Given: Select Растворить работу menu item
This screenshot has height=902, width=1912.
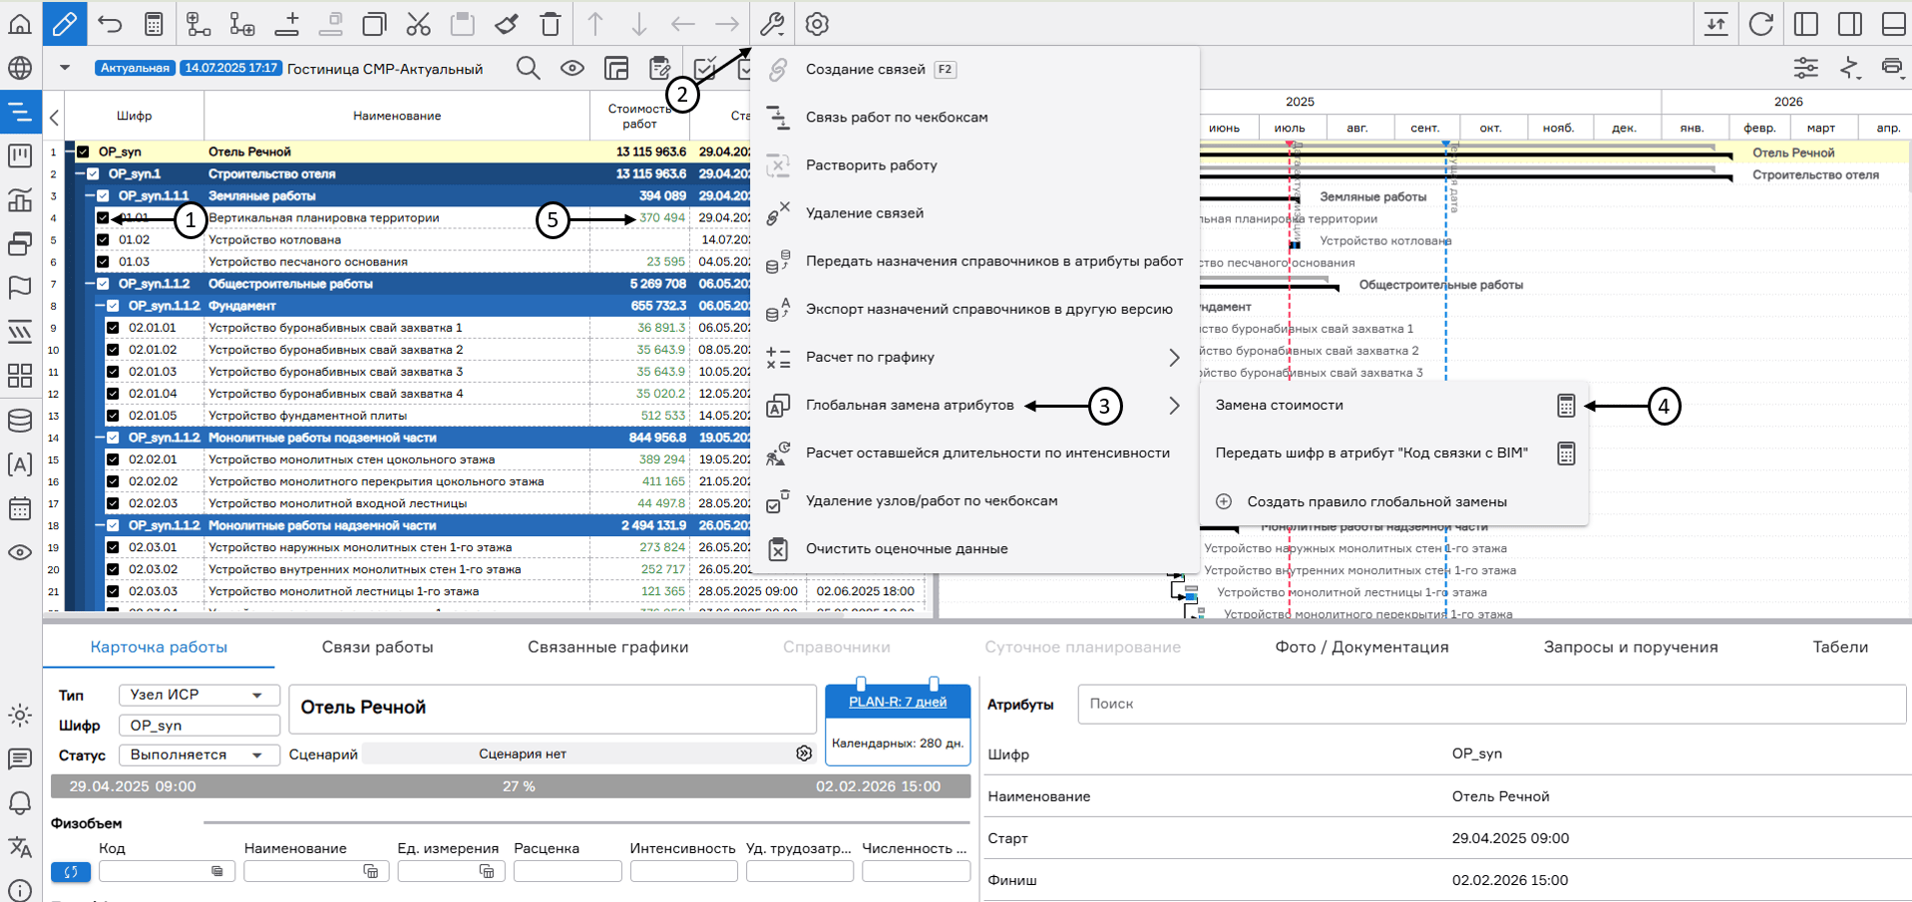Looking at the screenshot, I should 871,165.
